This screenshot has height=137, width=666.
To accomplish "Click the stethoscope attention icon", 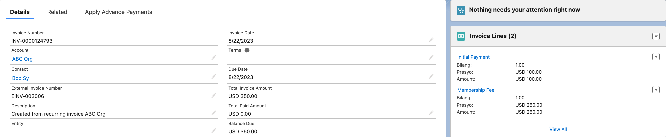I will 461,10.
